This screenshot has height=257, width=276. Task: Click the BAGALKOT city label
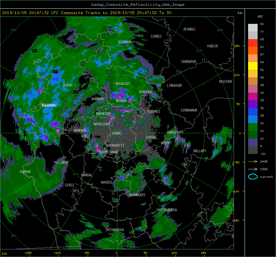pos(123,84)
